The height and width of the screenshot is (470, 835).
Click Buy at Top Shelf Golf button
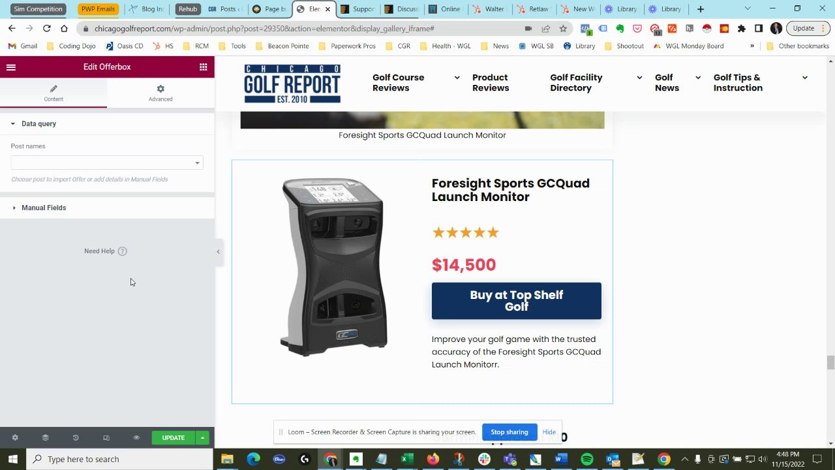pos(516,301)
